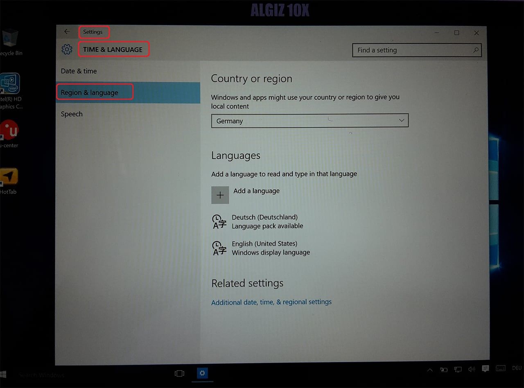
Task: Click the language icon beside English (United States)
Action: point(219,248)
